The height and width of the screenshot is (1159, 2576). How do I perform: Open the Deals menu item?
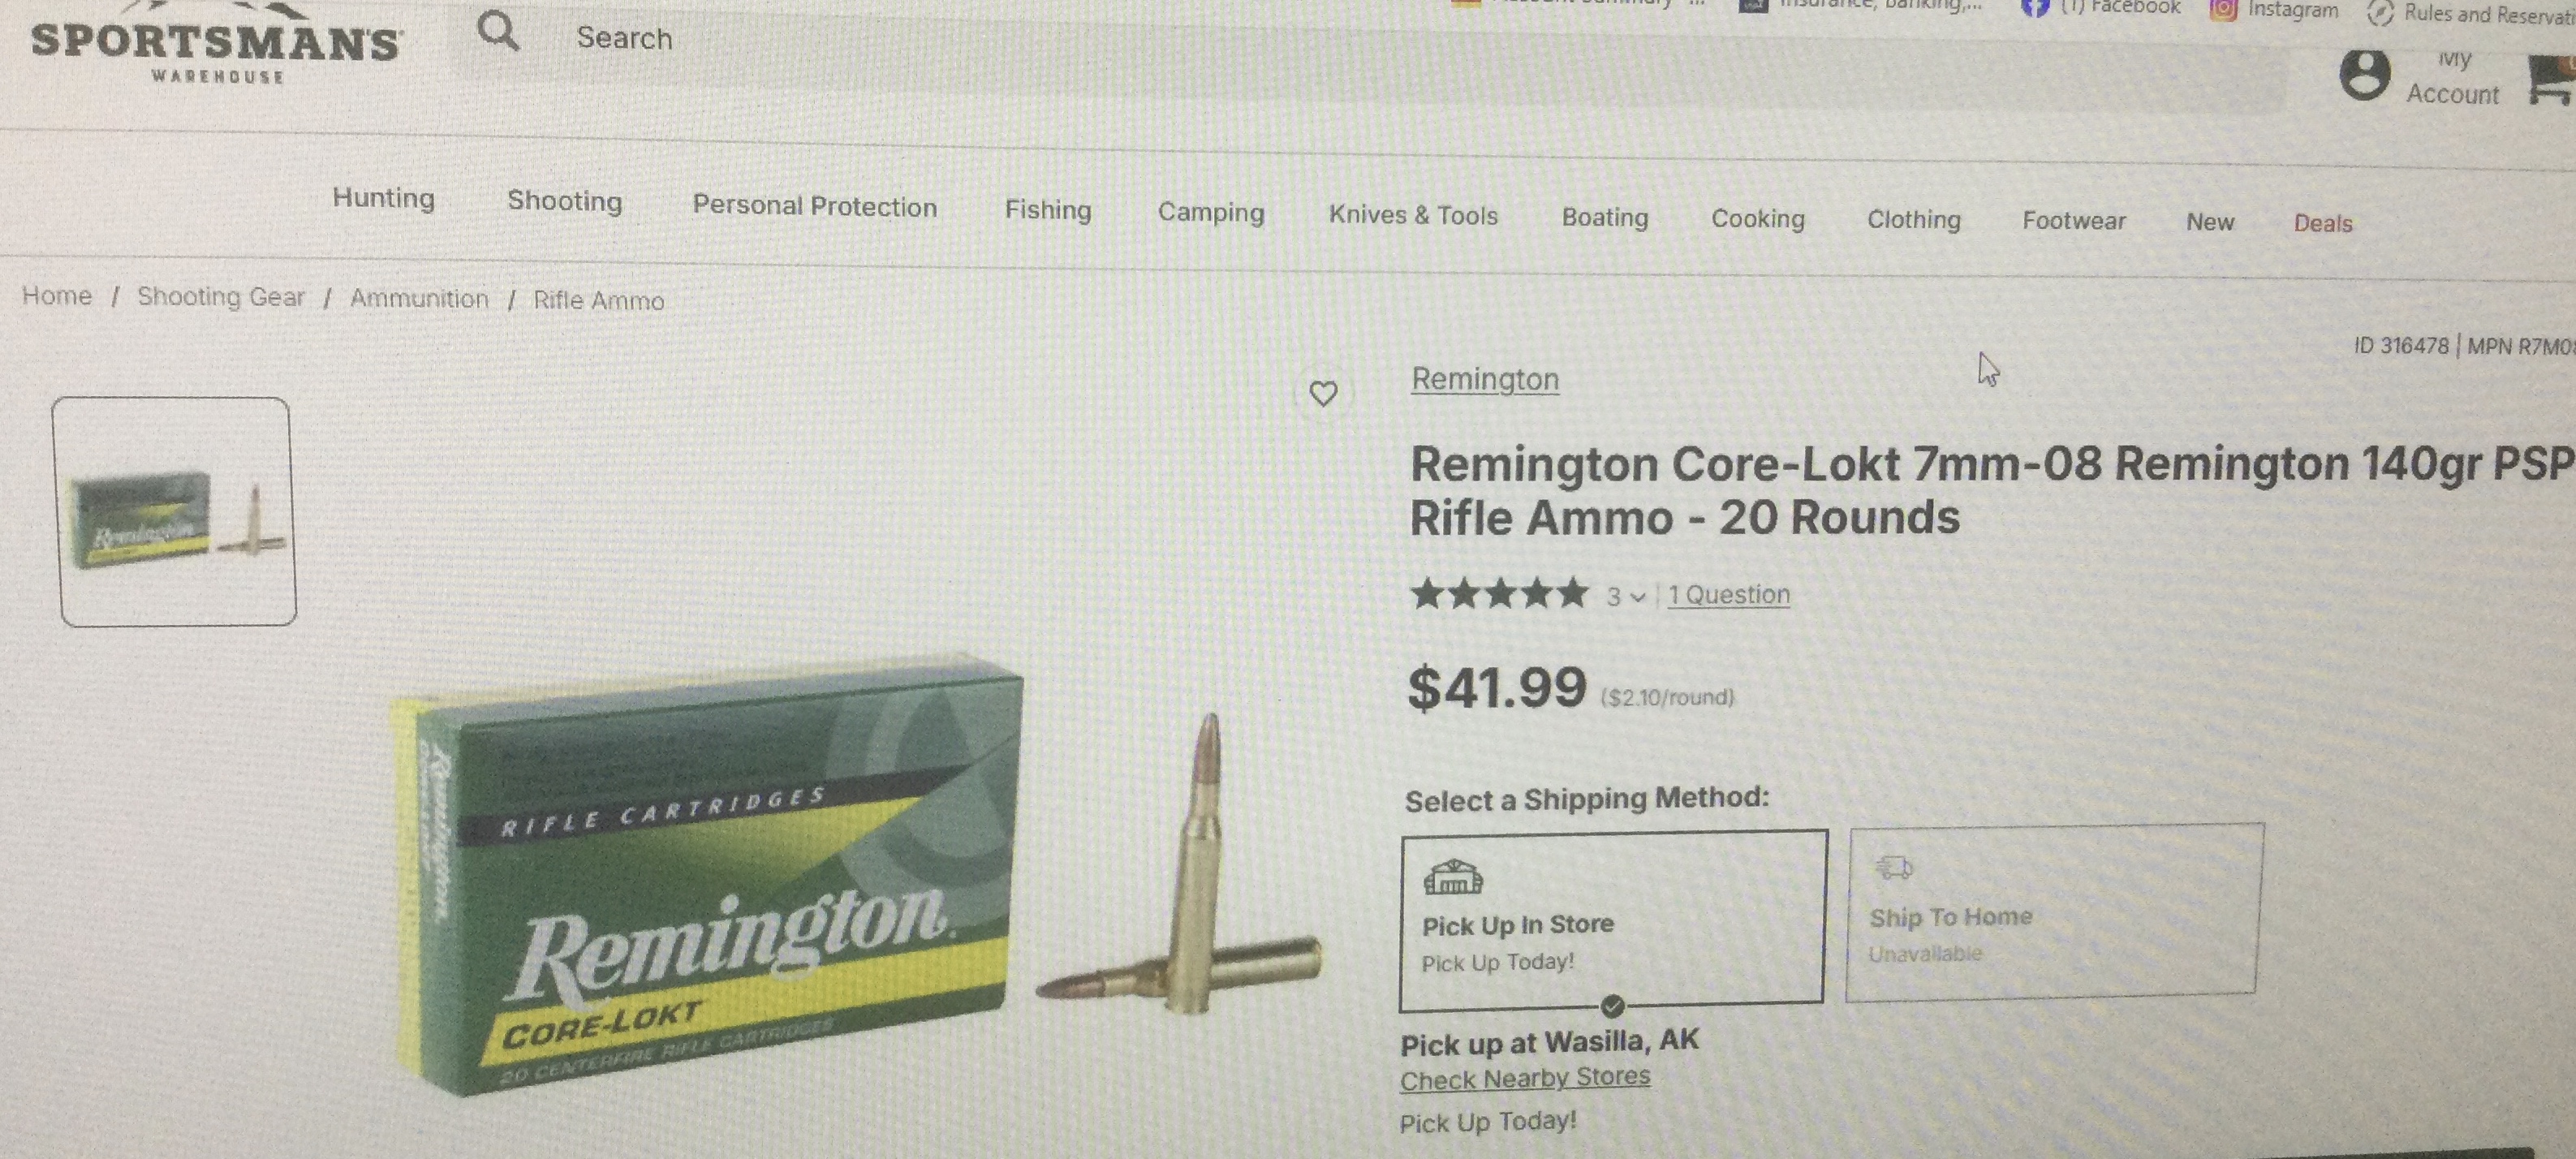pos(2323,223)
